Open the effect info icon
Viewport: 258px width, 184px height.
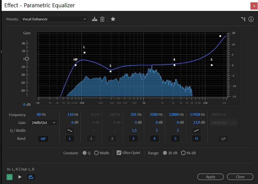tap(251, 19)
